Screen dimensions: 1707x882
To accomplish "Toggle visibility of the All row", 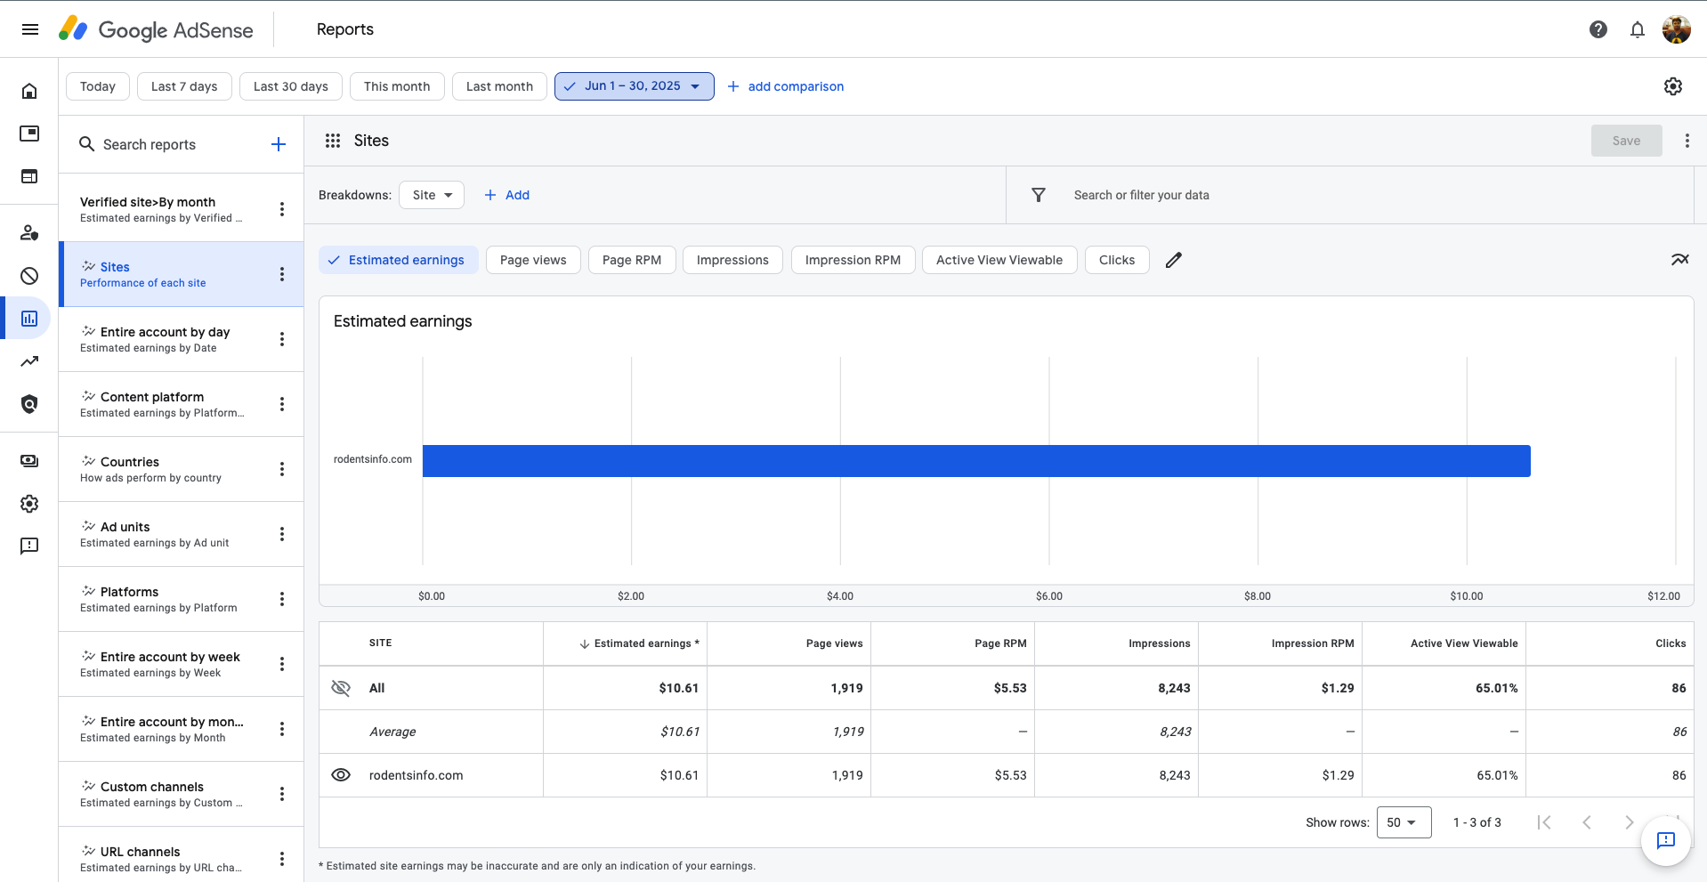I will click(341, 688).
